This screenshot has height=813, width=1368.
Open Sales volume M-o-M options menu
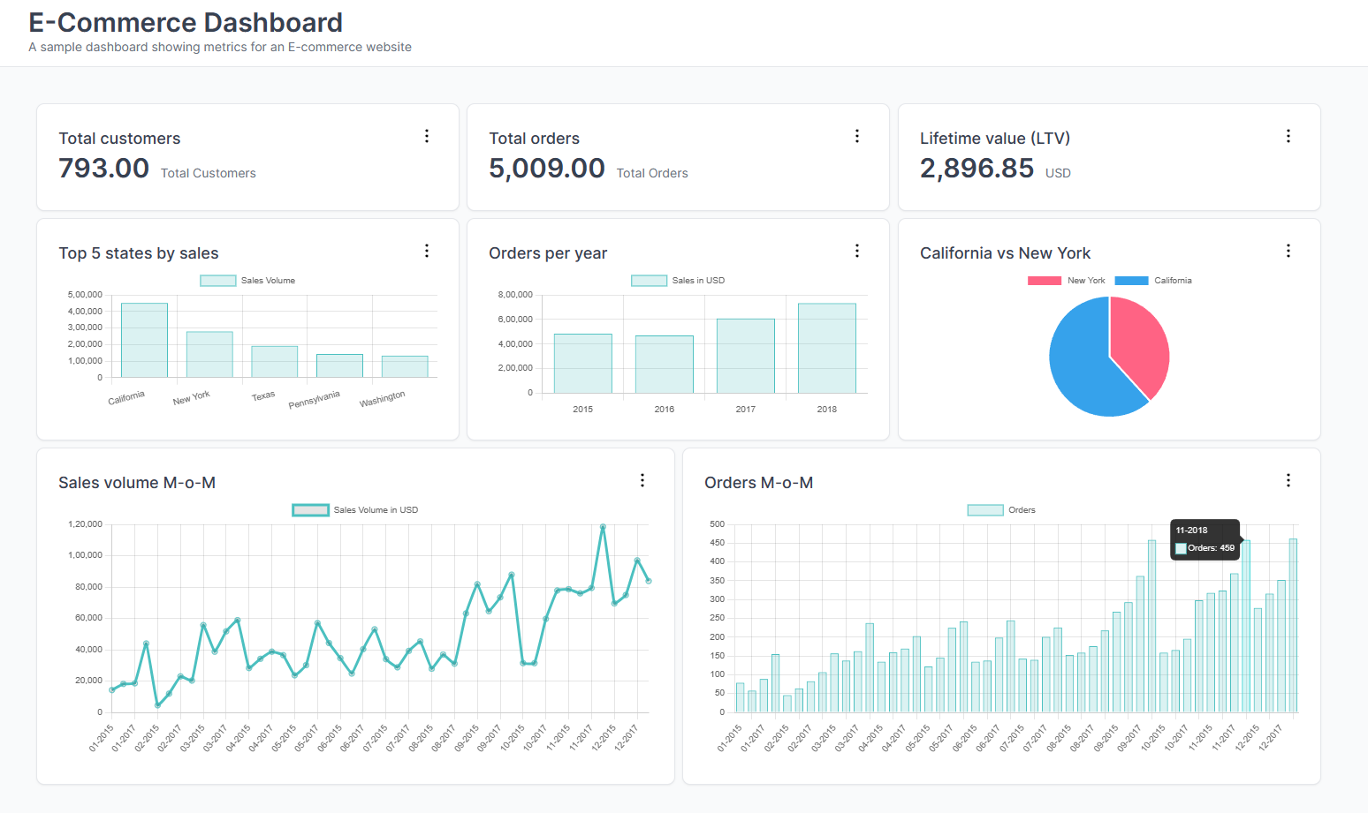click(642, 480)
